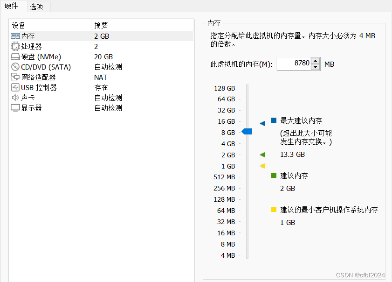Screen dimensions: 392x282
Task: Click the 32 GB slider scale label
Action: [x=226, y=110]
